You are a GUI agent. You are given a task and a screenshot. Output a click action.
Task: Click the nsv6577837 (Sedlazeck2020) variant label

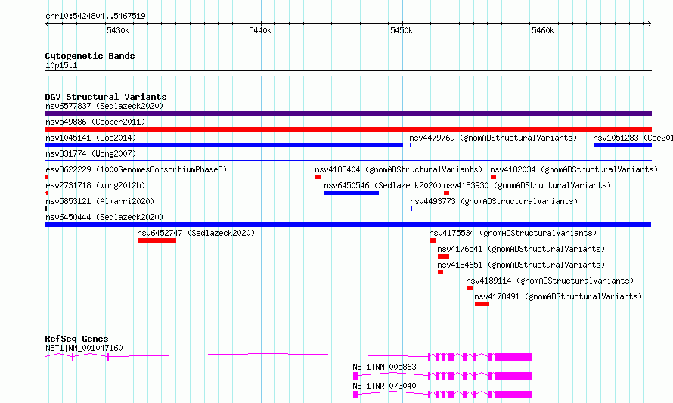[104, 106]
